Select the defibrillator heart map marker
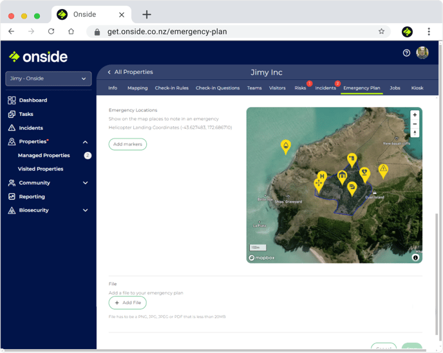The height and width of the screenshot is (353, 443). pyautogui.click(x=364, y=173)
